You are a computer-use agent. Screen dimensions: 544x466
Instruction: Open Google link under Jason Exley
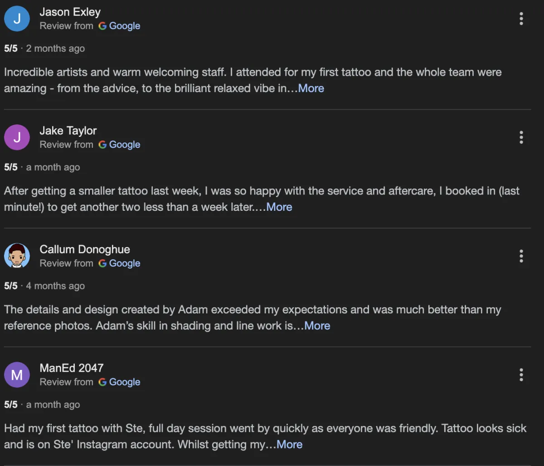[120, 26]
